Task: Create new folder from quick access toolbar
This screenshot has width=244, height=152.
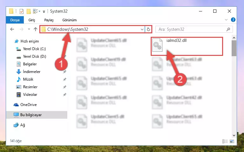Action: coord(29,11)
